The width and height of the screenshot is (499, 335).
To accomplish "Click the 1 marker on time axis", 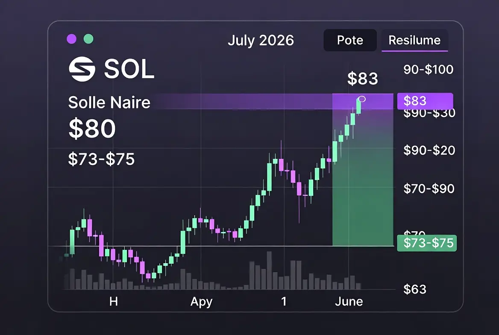I will pyautogui.click(x=284, y=301).
